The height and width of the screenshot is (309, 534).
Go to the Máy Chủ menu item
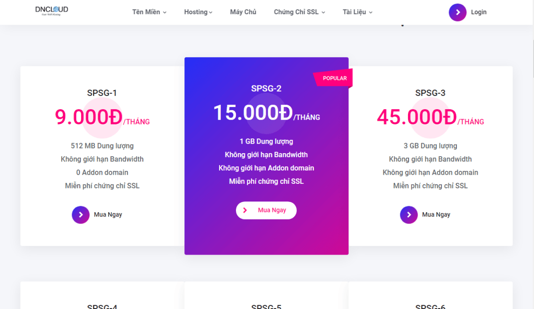click(x=243, y=12)
